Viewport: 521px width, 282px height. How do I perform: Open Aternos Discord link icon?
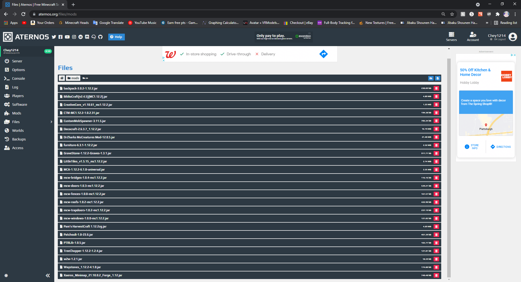pyautogui.click(x=87, y=37)
